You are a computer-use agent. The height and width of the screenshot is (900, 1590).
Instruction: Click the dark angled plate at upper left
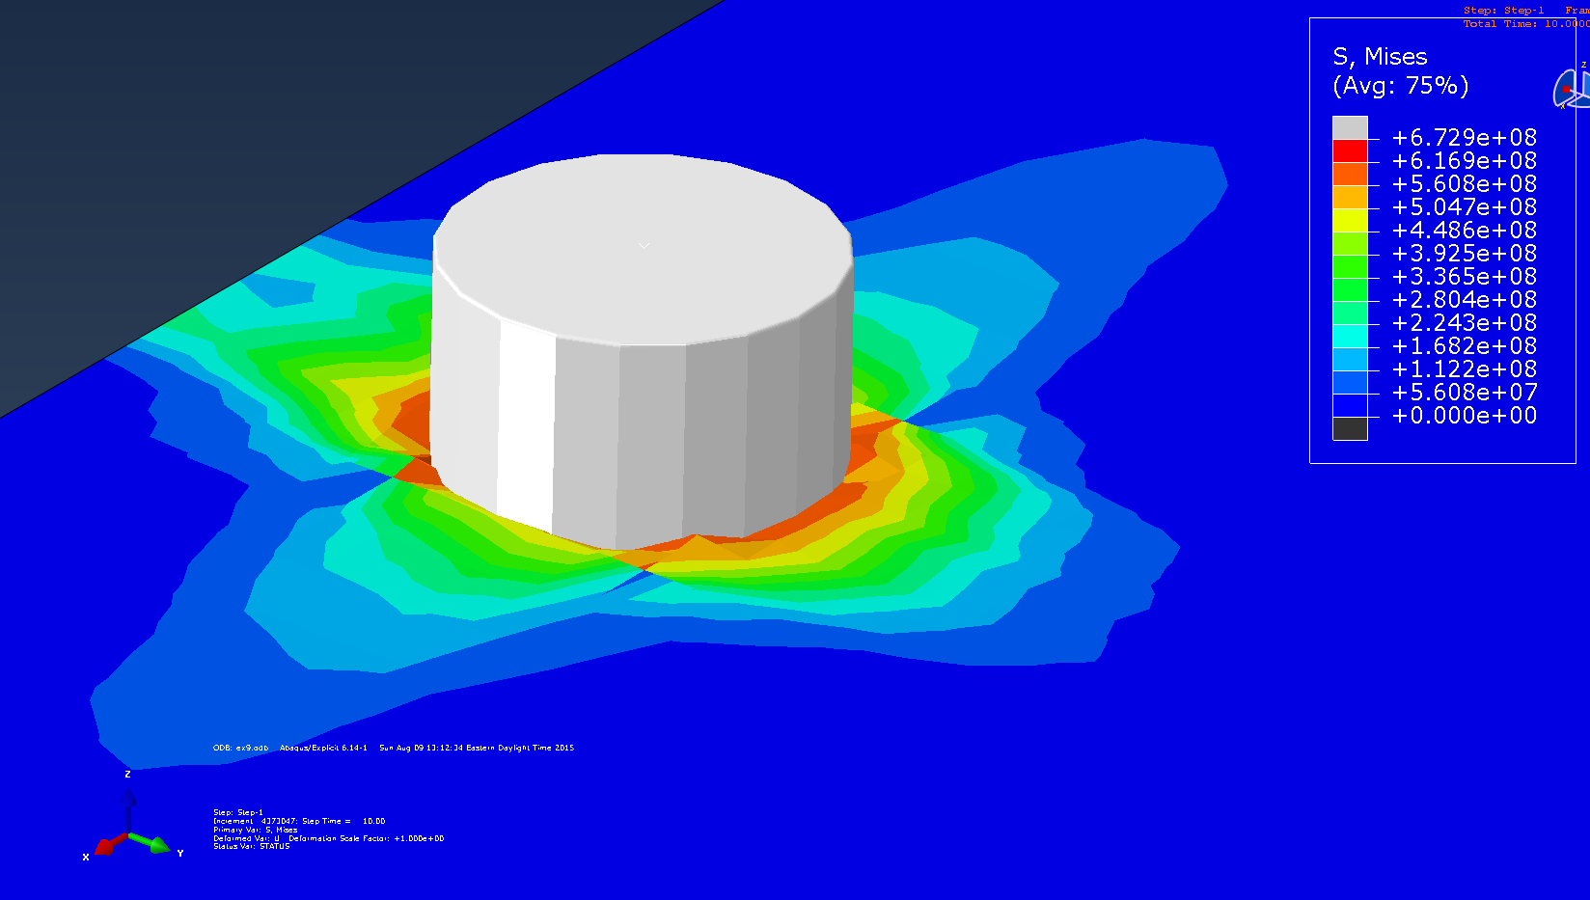click(x=241, y=145)
